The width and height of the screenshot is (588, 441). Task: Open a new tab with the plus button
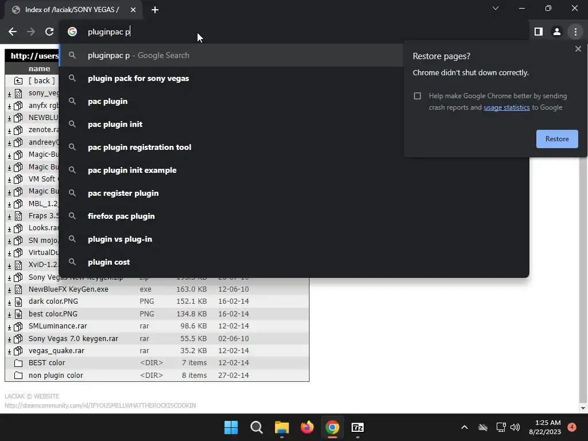click(x=155, y=10)
